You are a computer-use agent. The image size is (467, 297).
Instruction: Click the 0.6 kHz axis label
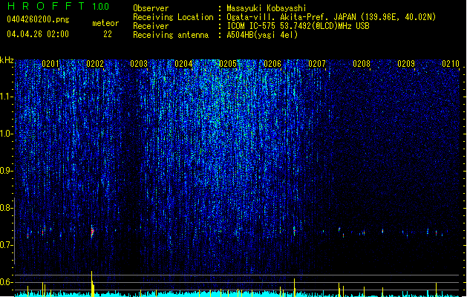coord(6,282)
